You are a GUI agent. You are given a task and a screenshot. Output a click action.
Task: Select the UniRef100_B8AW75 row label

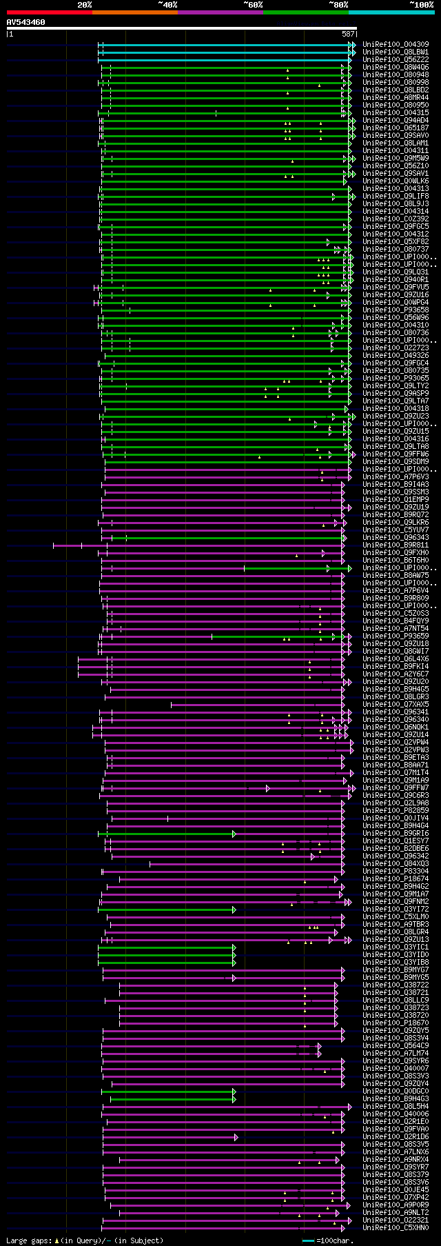pyautogui.click(x=396, y=576)
